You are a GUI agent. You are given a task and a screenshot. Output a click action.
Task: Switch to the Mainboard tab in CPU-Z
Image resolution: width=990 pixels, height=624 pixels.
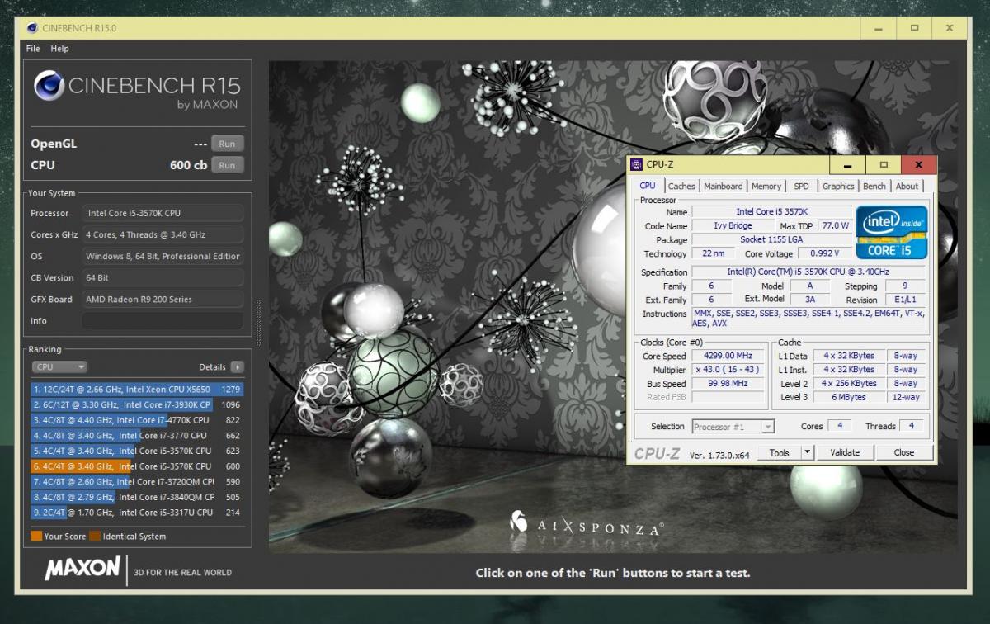pos(724,187)
